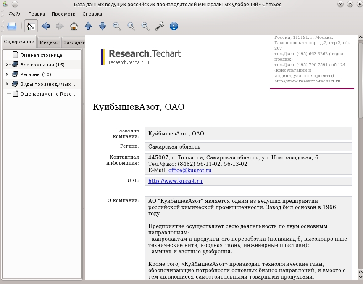363x284 pixels.
Task: Open the Файл menu
Action: (x=15, y=14)
